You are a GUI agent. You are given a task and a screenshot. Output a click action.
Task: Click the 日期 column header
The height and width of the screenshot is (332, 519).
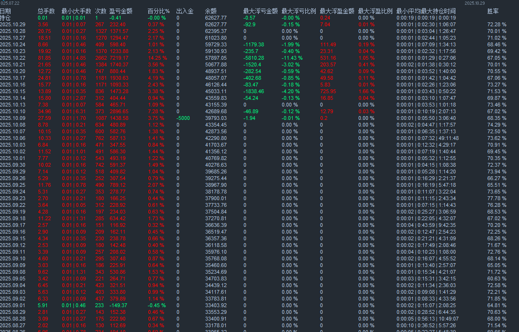(5, 11)
